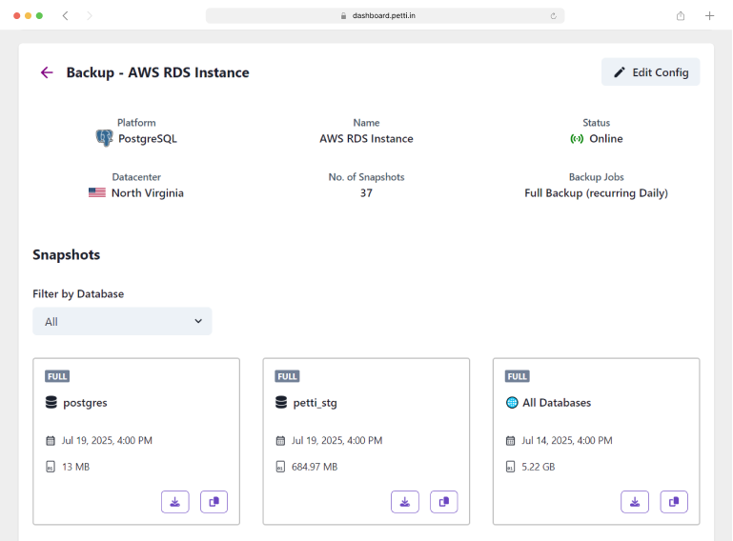Image resolution: width=733 pixels, height=541 pixels.
Task: Click FULL badge on postgres card
Action: click(57, 376)
